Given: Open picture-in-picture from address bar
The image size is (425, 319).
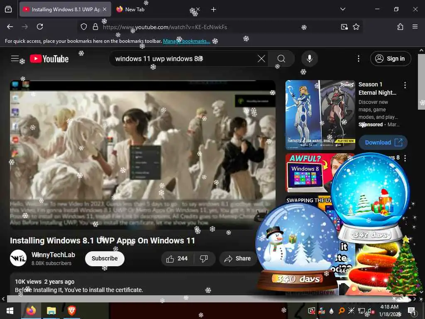Looking at the screenshot, I should click(344, 27).
